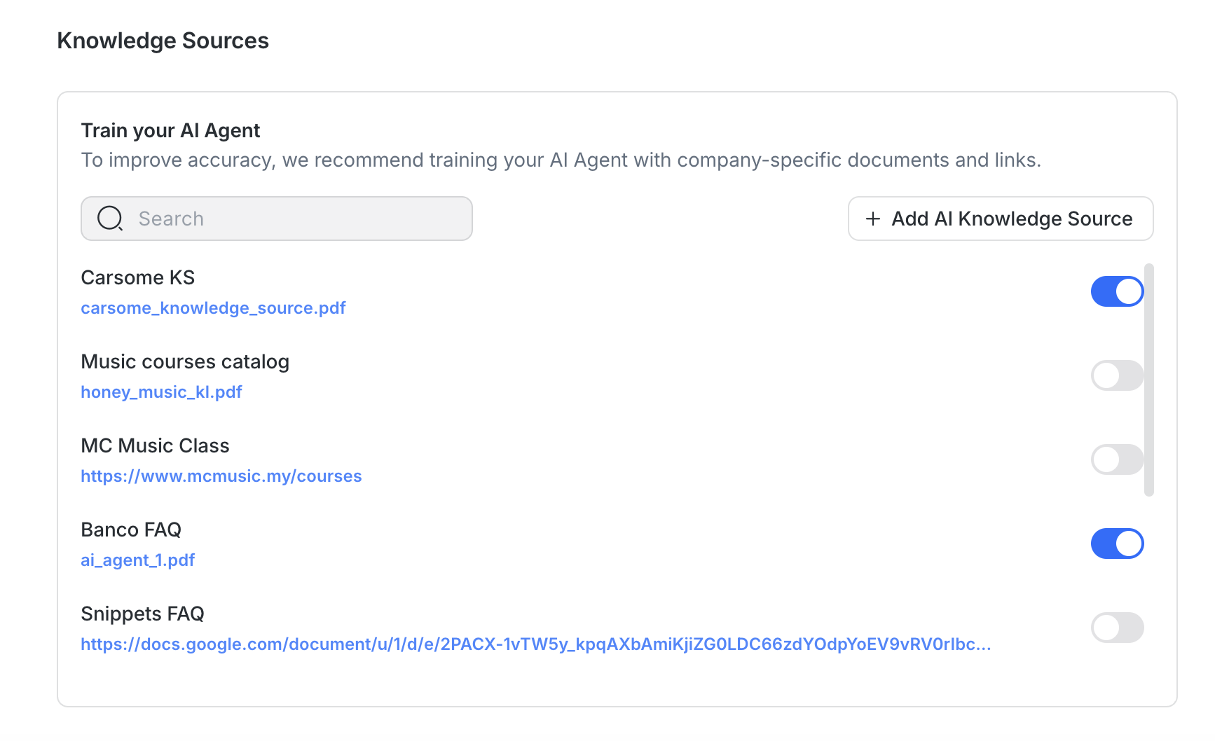1215x741 pixels.
Task: Click the Snippets FAQ entry name
Action: [x=142, y=614]
